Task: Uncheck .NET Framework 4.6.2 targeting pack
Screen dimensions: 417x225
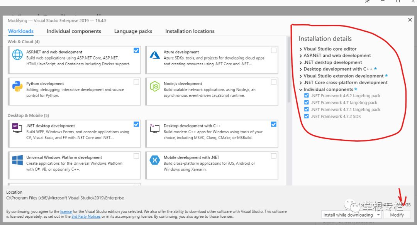Action: pyautogui.click(x=306, y=95)
